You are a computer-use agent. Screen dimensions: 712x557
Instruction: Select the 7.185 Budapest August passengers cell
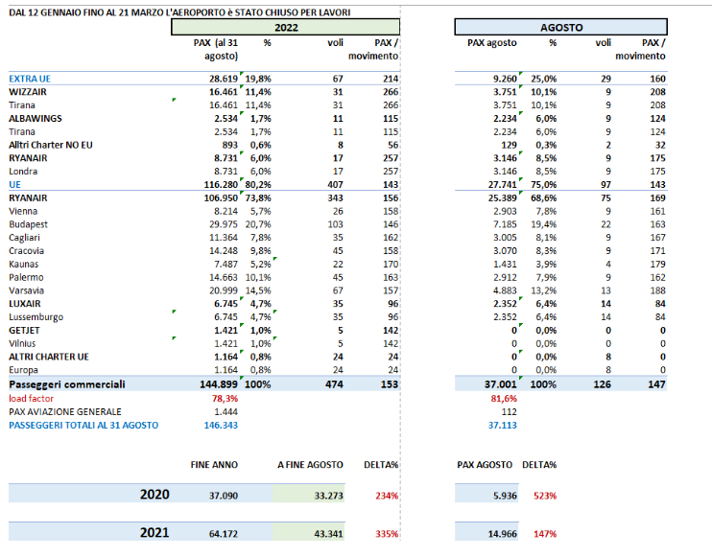click(505, 224)
